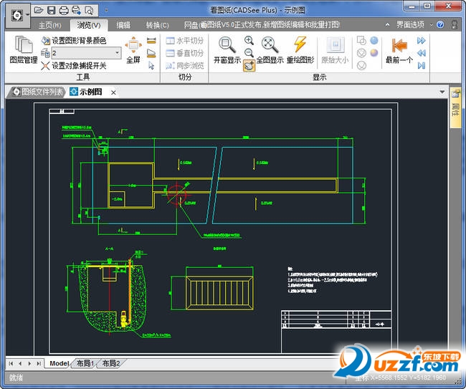The height and width of the screenshot is (389, 466).
Task: Click the zoom in magnifier icon
Action: [x=249, y=40]
